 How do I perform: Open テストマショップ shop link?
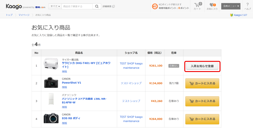pyautogui.click(x=131, y=83)
